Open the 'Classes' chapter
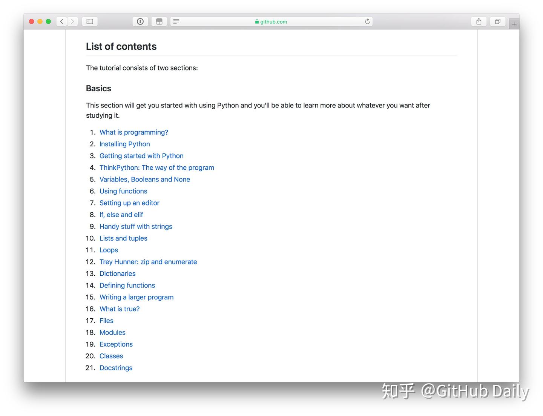Viewport: 543px width, 416px height. pos(111,356)
